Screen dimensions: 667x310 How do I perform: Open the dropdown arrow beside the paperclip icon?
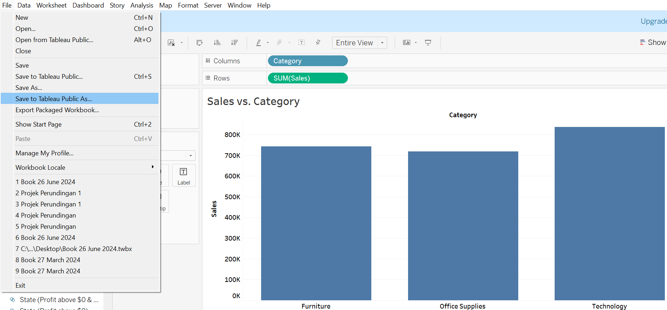pyautogui.click(x=289, y=43)
